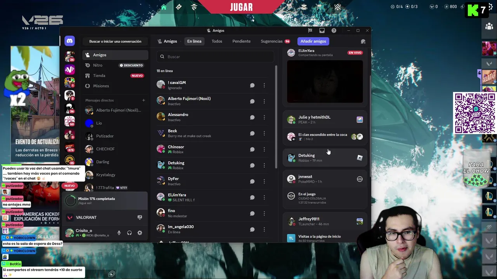Open more options for Beck row

[264, 133]
